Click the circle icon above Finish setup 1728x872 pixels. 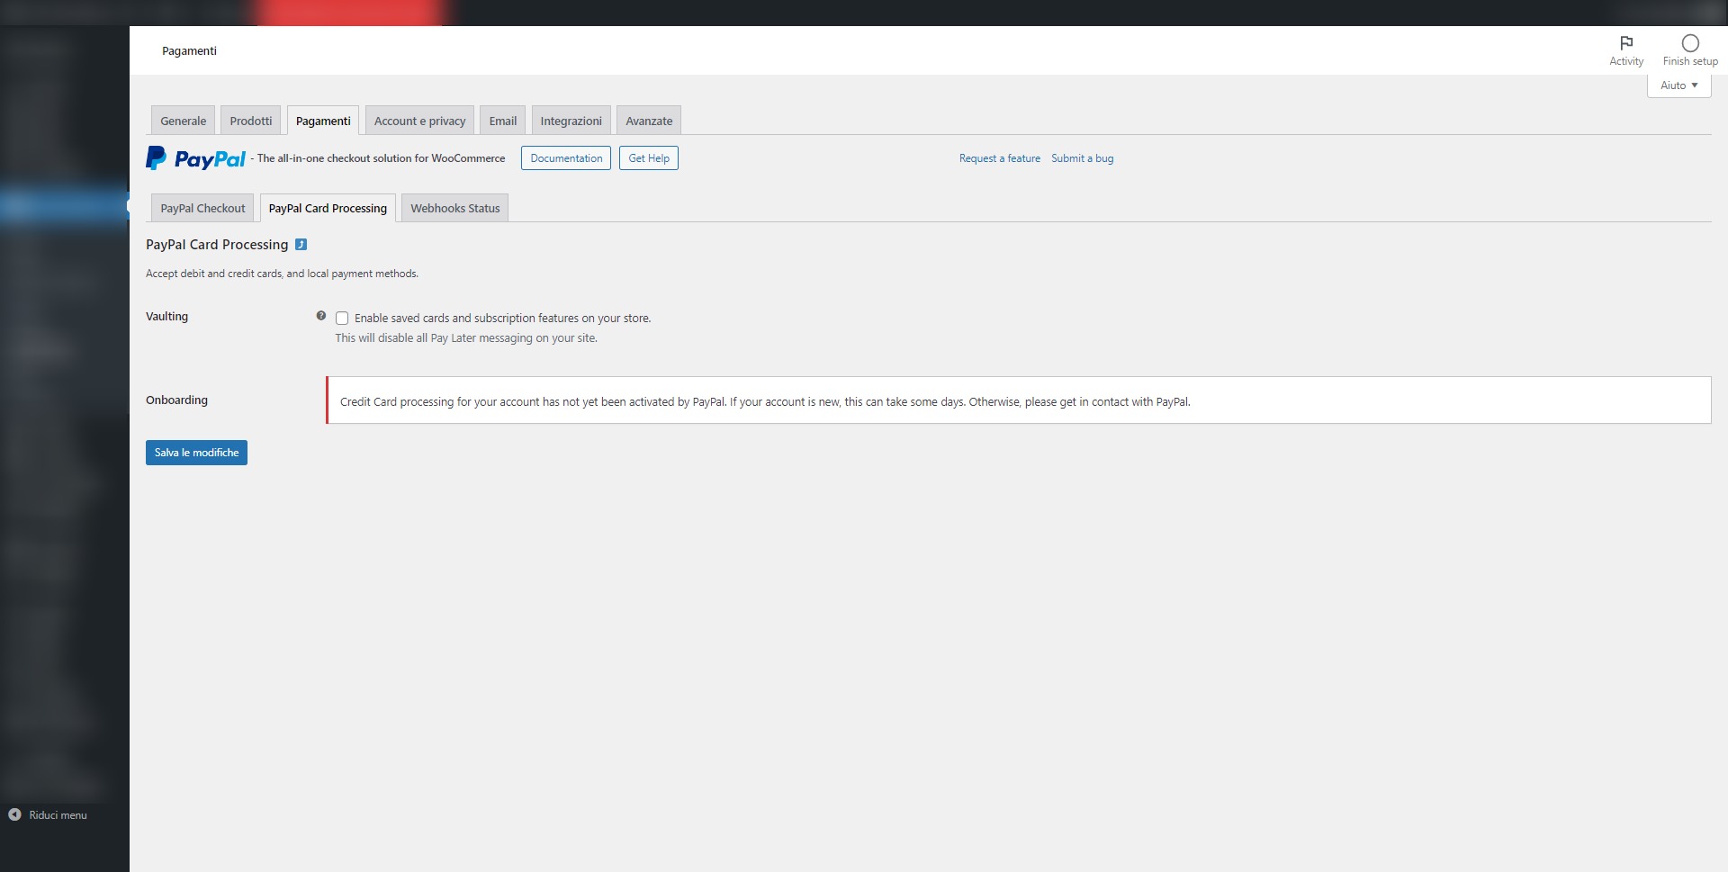1689,43
